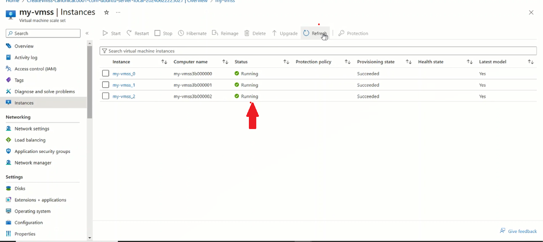The width and height of the screenshot is (543, 242).
Task: Click the Status column header
Action: coord(241,62)
